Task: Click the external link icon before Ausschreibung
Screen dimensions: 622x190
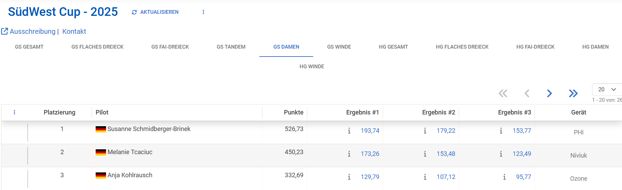Action: [x=4, y=31]
